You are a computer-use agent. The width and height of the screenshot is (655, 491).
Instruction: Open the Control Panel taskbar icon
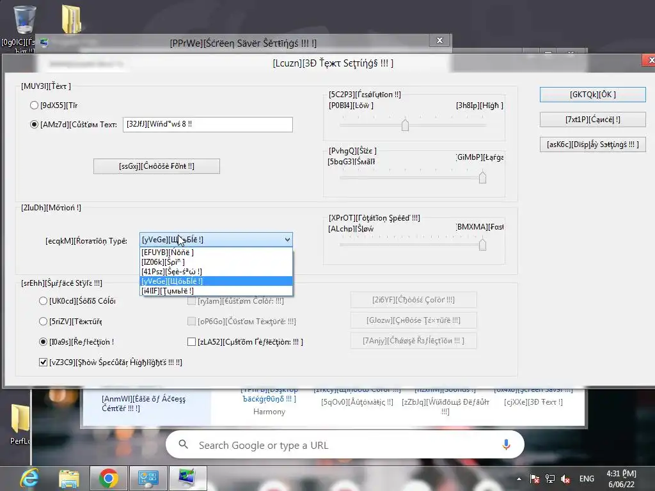click(148, 478)
